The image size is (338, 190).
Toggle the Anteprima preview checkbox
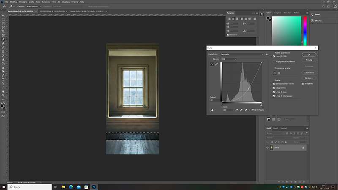303,84
